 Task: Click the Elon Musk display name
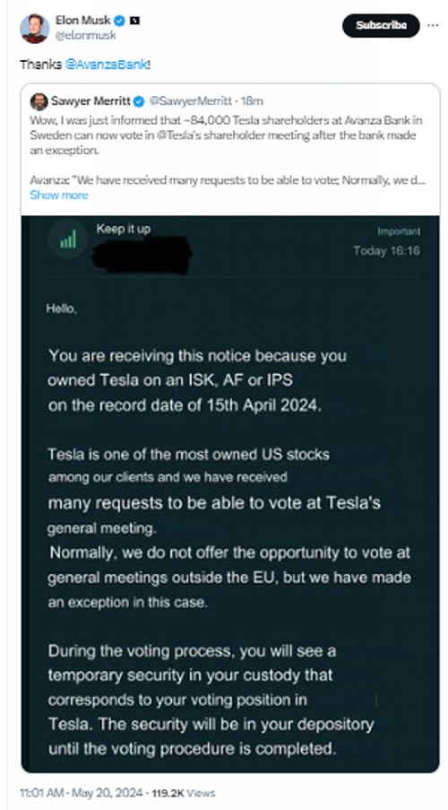[x=83, y=21]
